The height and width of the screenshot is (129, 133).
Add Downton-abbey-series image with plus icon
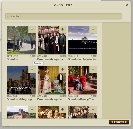(x=93, y=29)
